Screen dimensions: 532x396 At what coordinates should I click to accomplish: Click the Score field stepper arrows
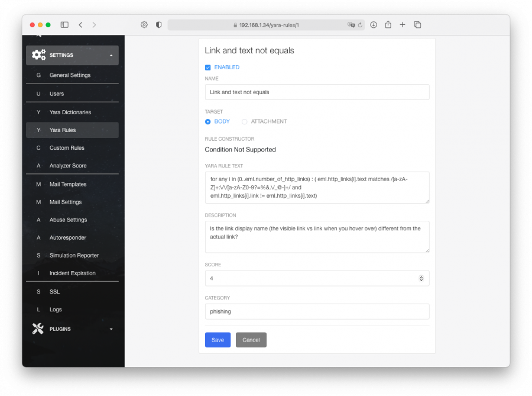[x=421, y=278]
